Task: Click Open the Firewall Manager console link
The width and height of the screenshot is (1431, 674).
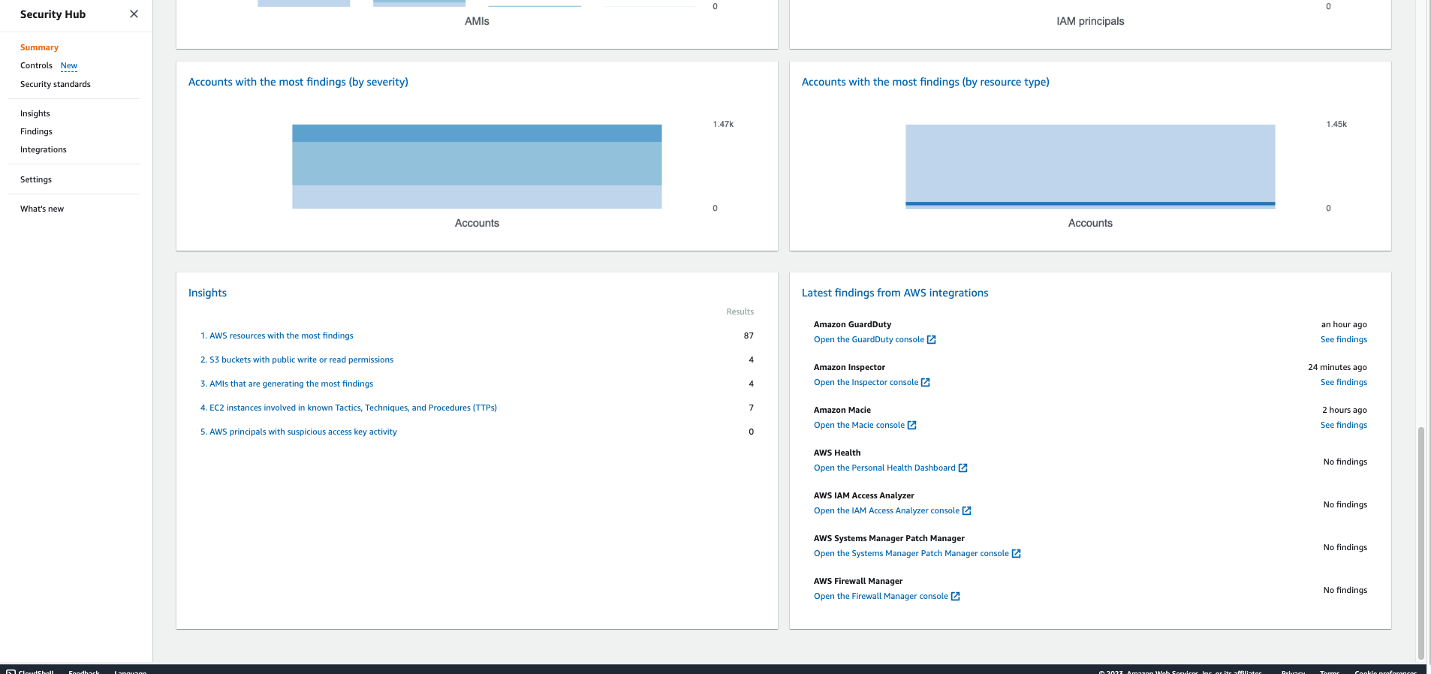Action: pos(881,596)
